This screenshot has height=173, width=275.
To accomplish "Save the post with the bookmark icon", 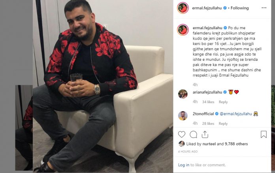I will point(264,134).
